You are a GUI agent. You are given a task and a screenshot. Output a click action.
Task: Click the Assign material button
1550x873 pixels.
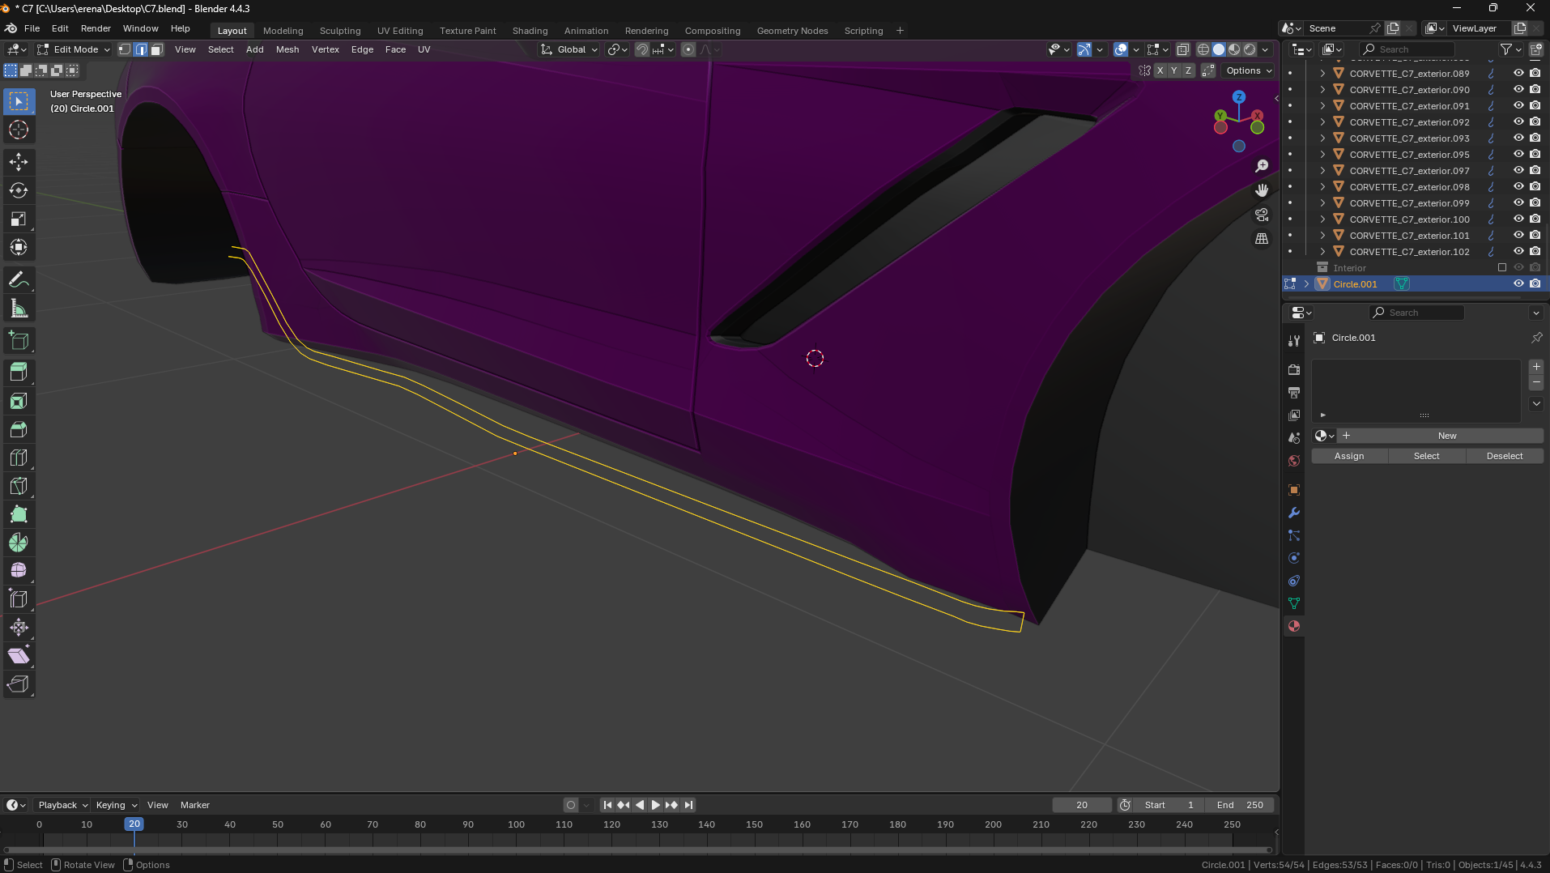coord(1349,456)
